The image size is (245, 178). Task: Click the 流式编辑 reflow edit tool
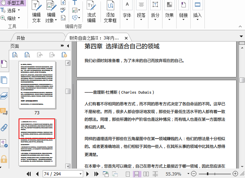tap(91, 12)
